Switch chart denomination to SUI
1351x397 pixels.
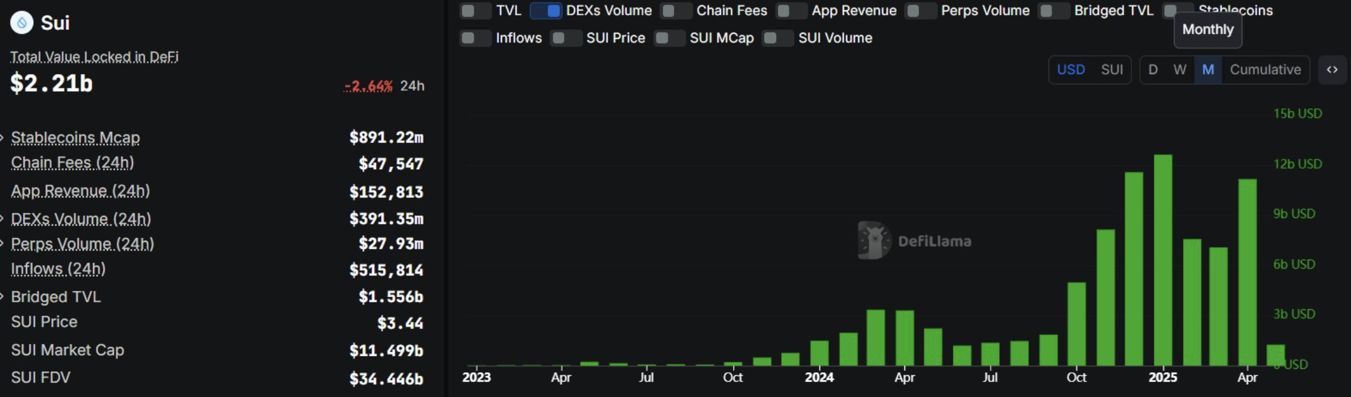pyautogui.click(x=1112, y=70)
